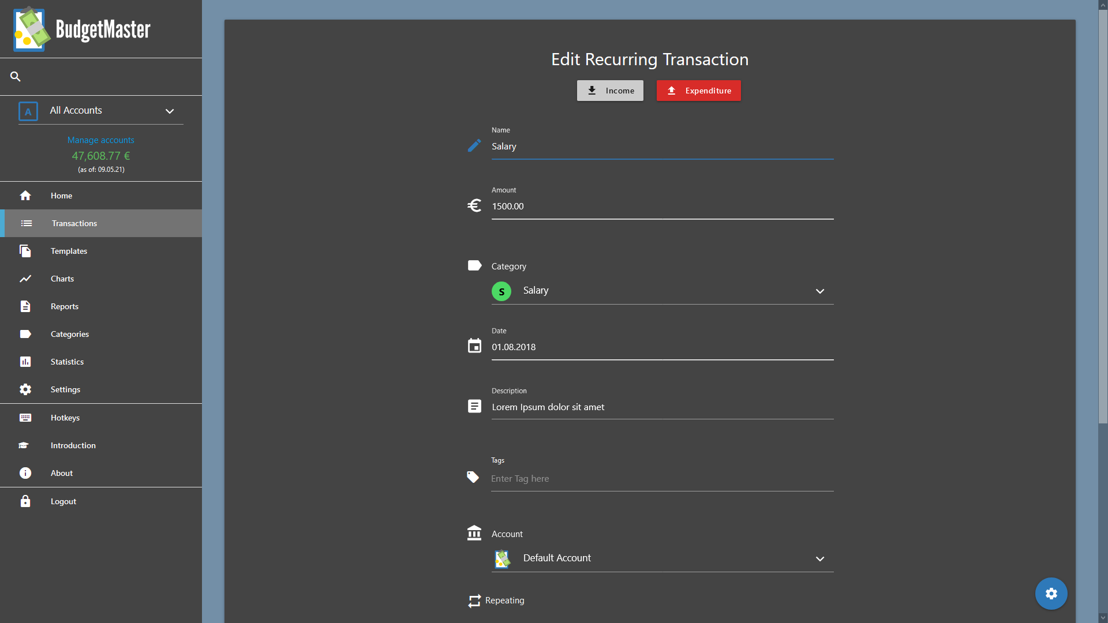Open Charts in the sidebar
The image size is (1108, 623).
(x=101, y=279)
